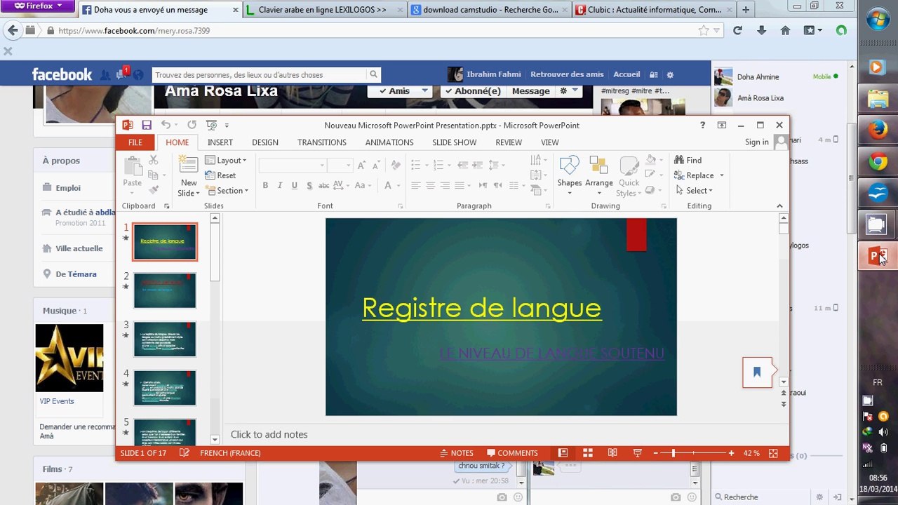Expand the Layout dropdown
Screen dimensions: 898x505
[x=226, y=160]
